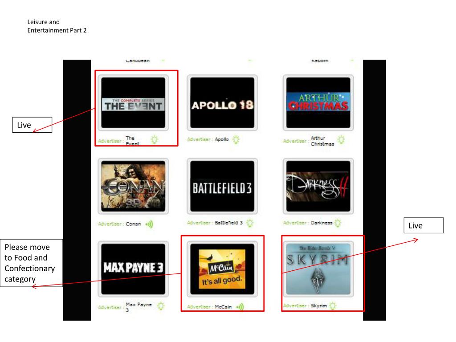Open the McCain It's all good thumbnail
Viewport: 456px width, 342px height.
(222, 269)
